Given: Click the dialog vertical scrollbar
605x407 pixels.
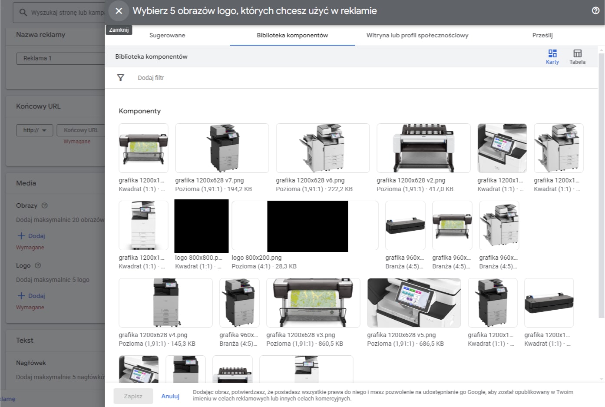Looking at the screenshot, I should (601, 185).
